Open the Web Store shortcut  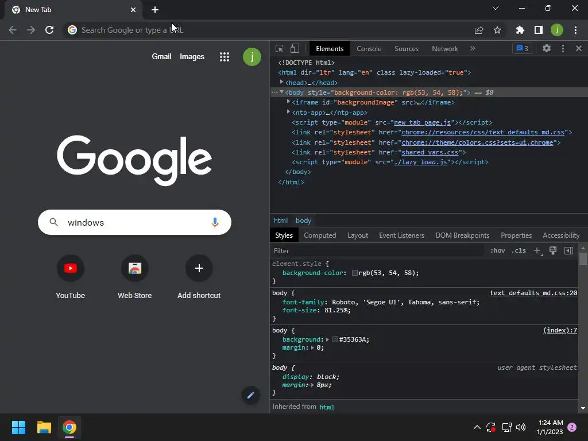[x=134, y=277]
